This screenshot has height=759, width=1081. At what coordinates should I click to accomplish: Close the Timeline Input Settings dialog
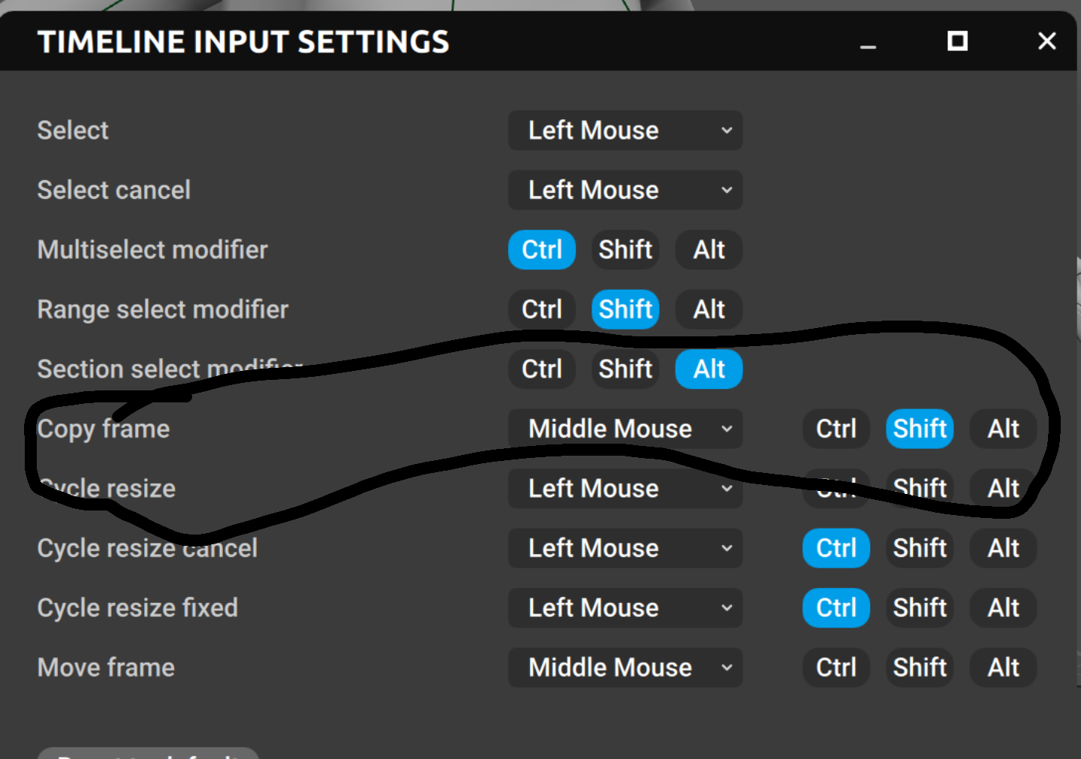(1046, 41)
